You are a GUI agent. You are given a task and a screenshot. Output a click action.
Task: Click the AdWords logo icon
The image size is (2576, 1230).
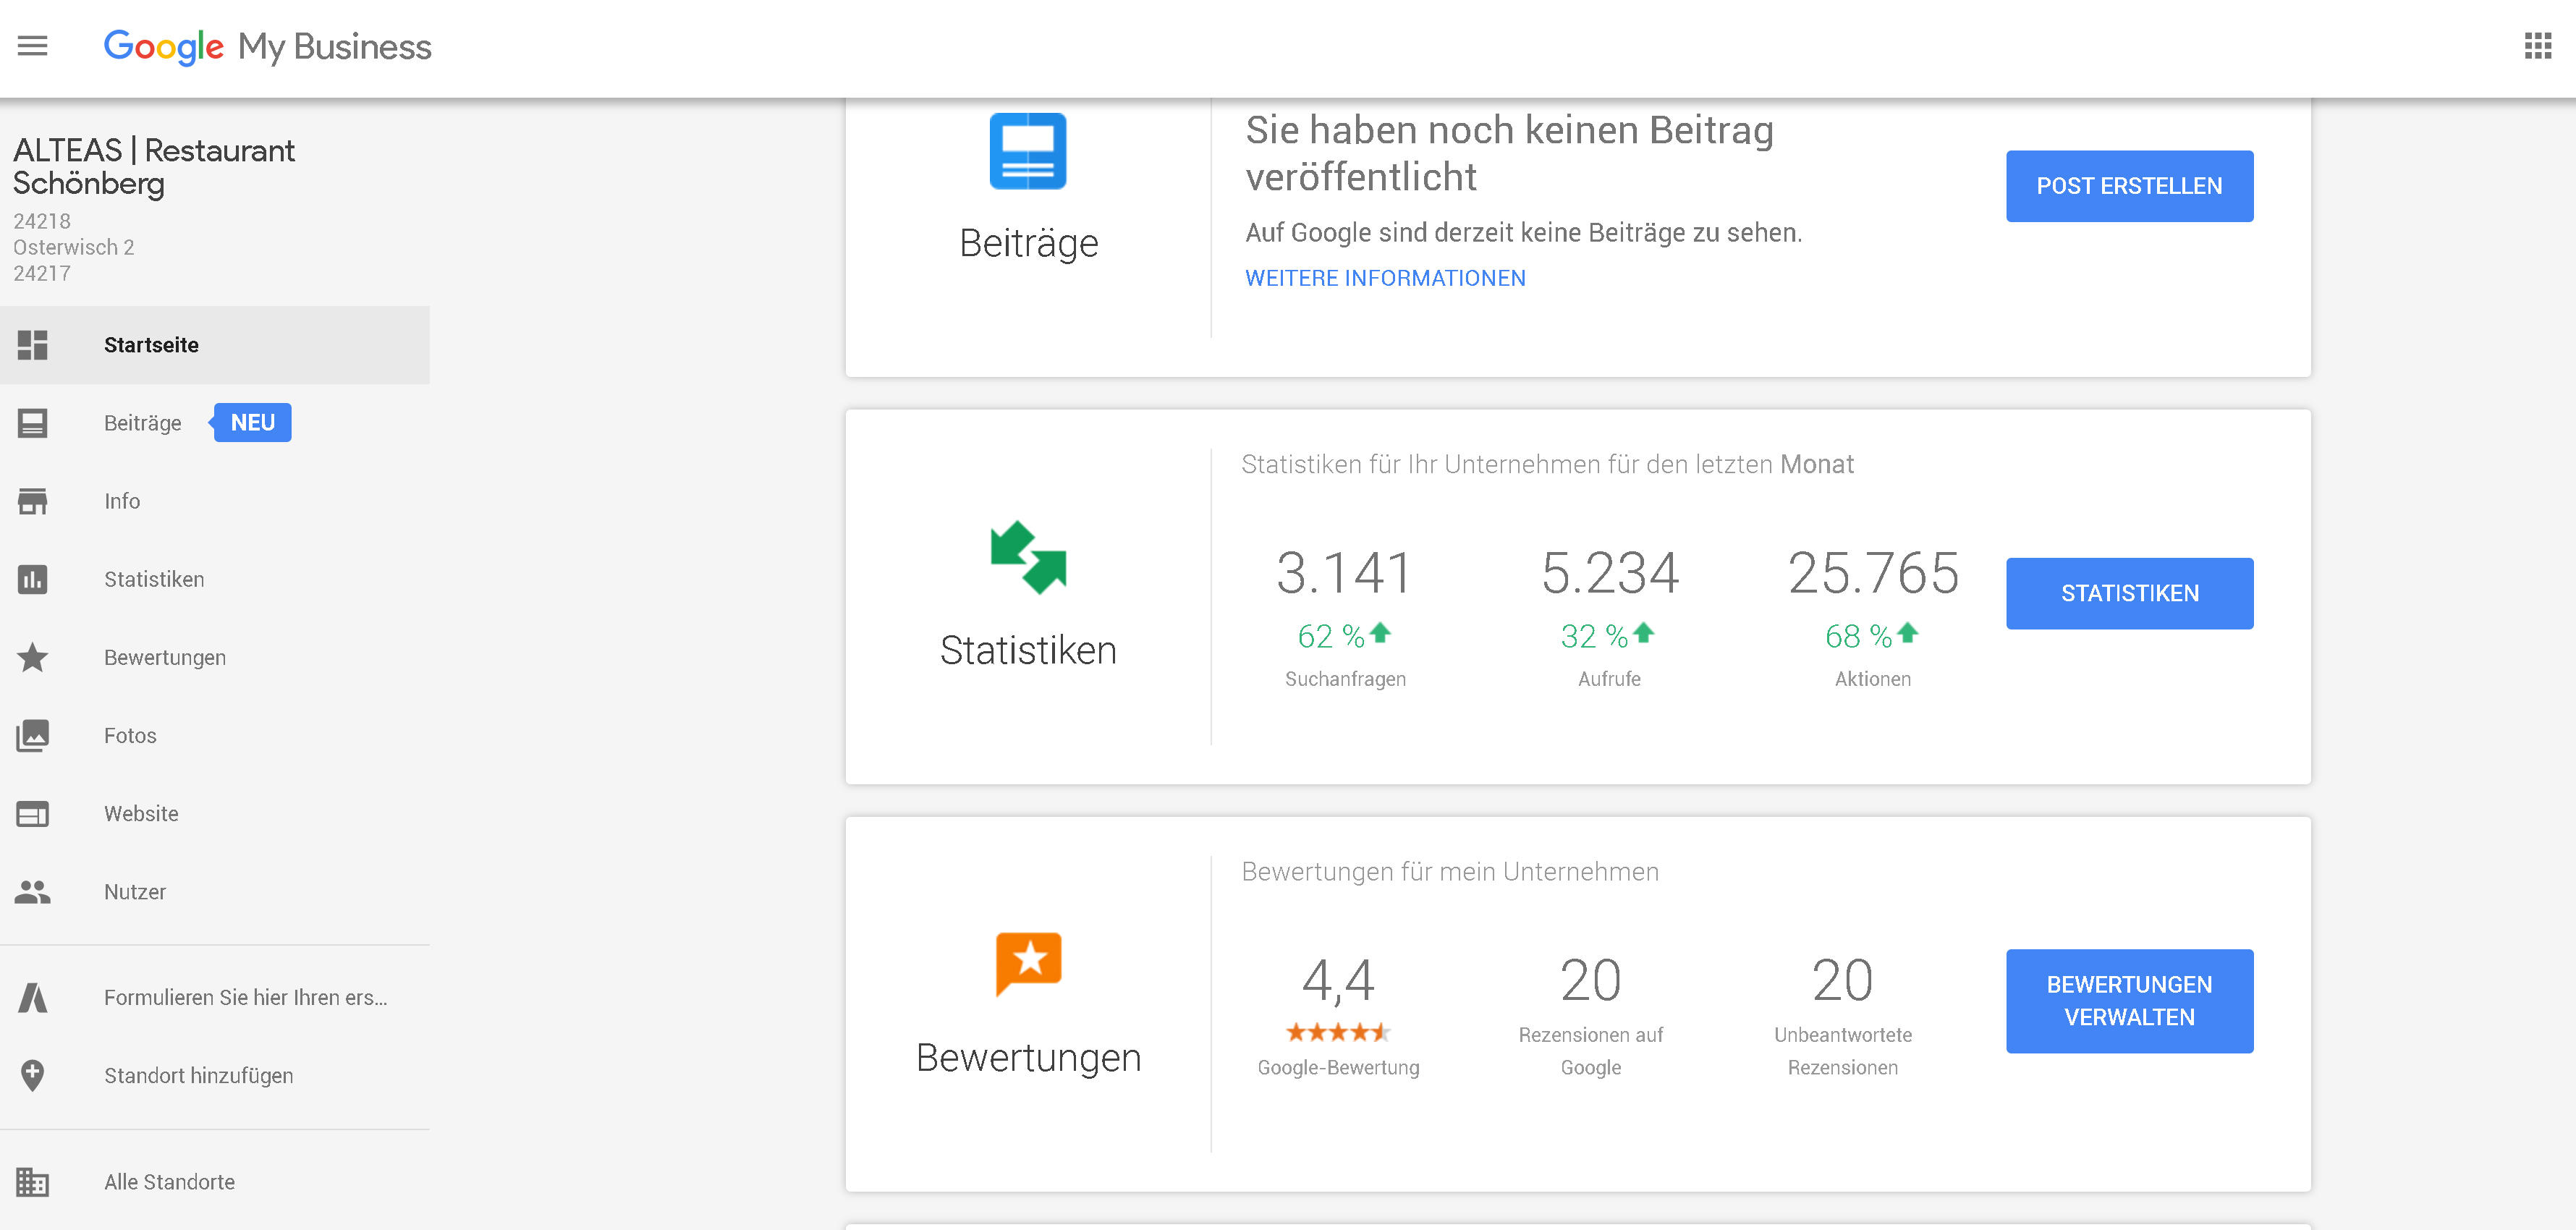click(x=32, y=997)
